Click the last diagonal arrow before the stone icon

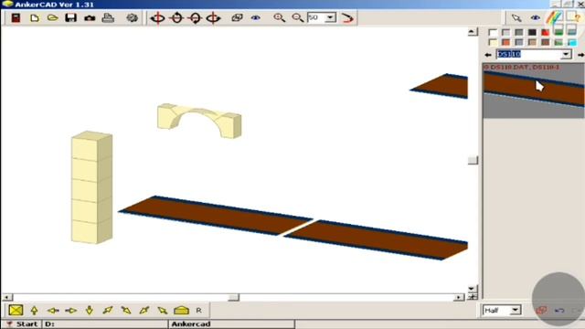coord(163,310)
